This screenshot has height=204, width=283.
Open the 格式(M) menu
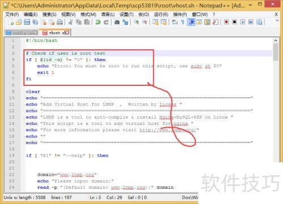tap(88, 14)
